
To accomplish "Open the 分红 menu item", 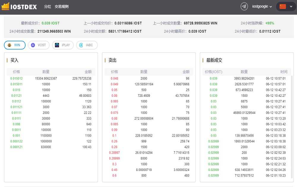I will [x=48, y=7].
